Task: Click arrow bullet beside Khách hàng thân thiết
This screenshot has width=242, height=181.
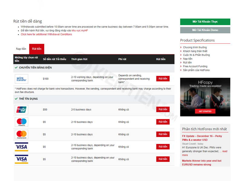Action: pyautogui.click(x=181, y=51)
